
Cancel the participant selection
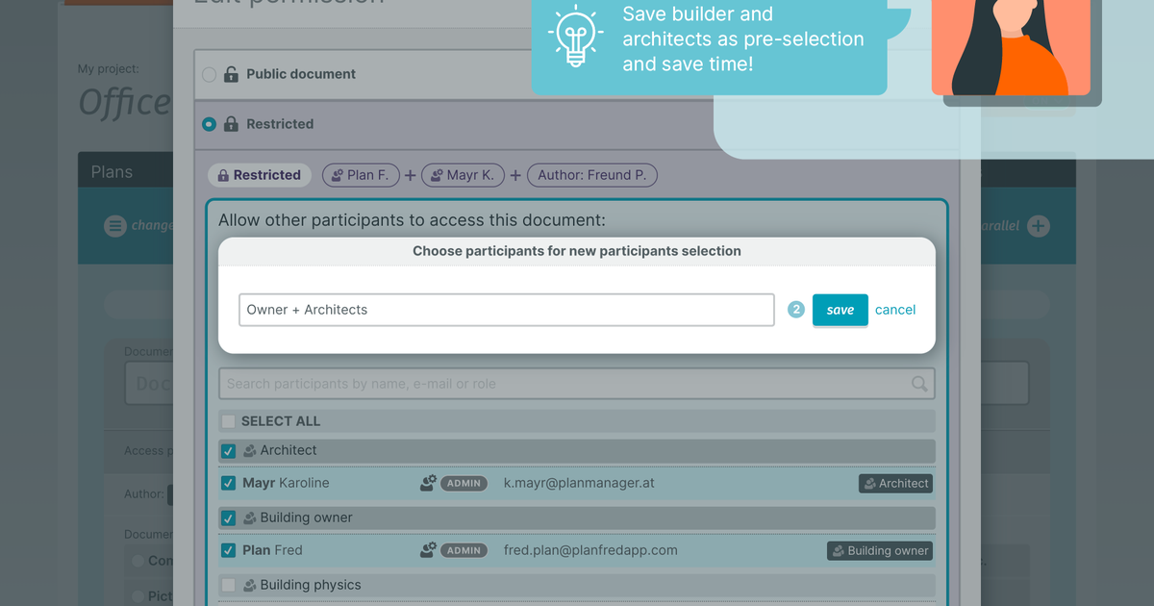pos(894,310)
